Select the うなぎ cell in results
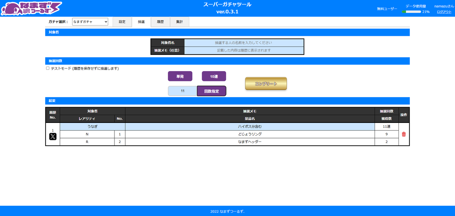The width and height of the screenshot is (455, 216). click(x=93, y=126)
